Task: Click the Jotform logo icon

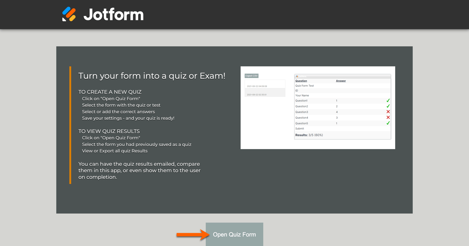Action: [x=69, y=14]
